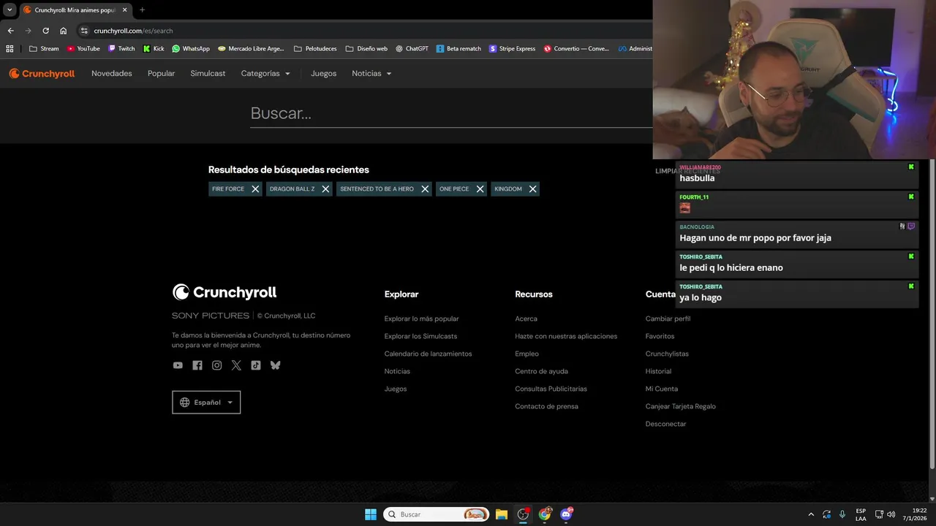Click the Buscar search input field
Image resolution: width=936 pixels, height=526 pixels.
point(451,114)
